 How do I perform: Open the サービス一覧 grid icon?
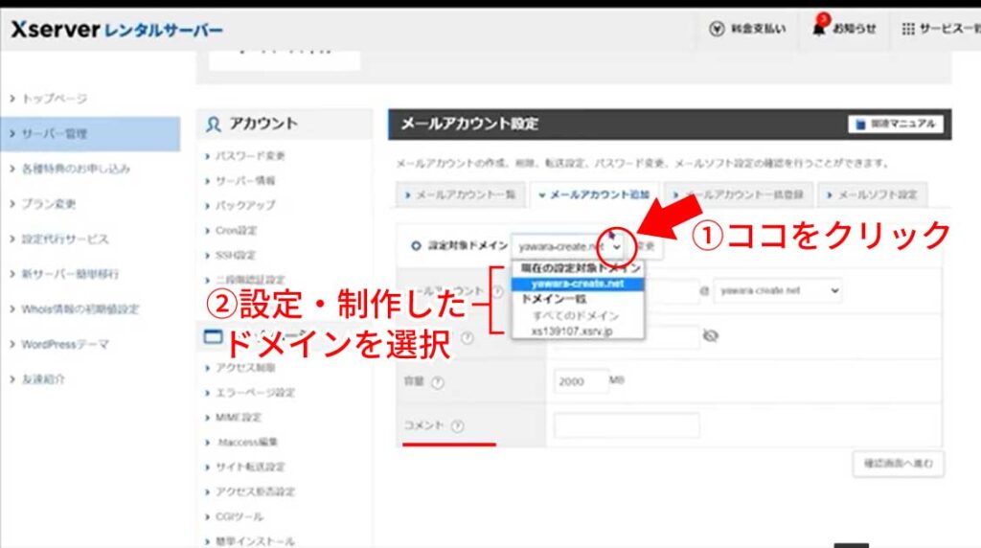pyautogui.click(x=908, y=29)
